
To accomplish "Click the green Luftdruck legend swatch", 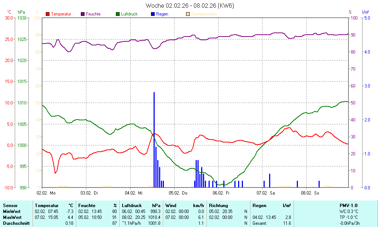I will click(x=118, y=14).
